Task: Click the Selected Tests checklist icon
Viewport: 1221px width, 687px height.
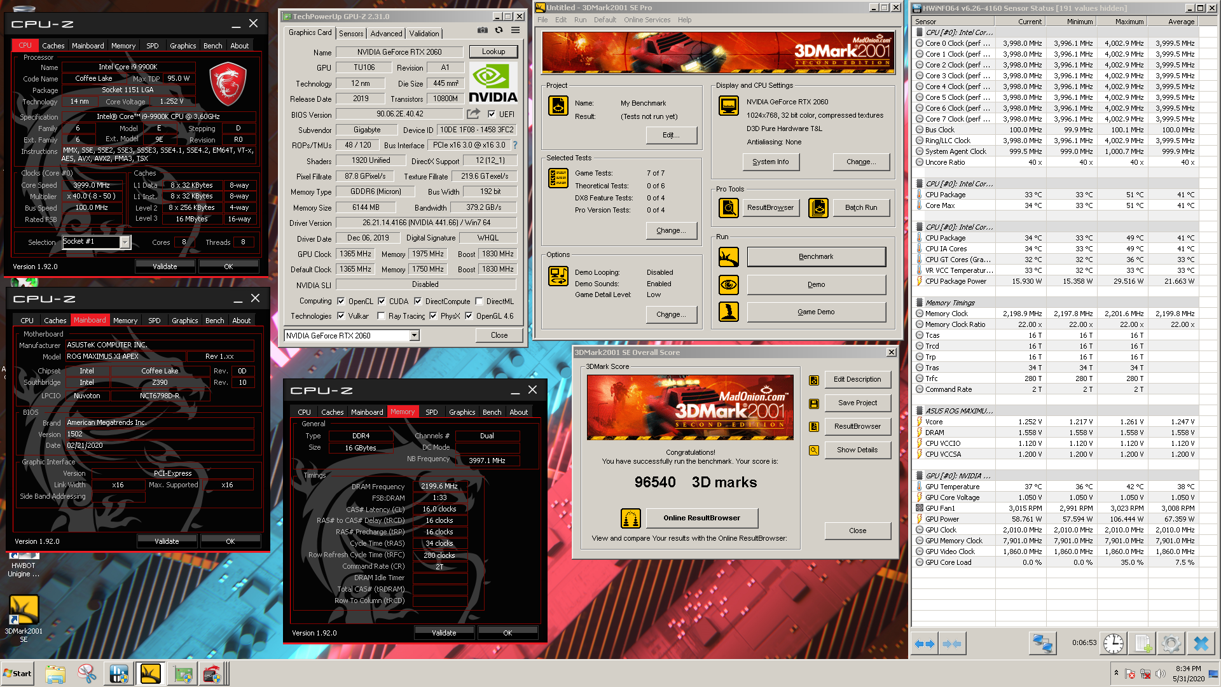Action: coord(558,179)
